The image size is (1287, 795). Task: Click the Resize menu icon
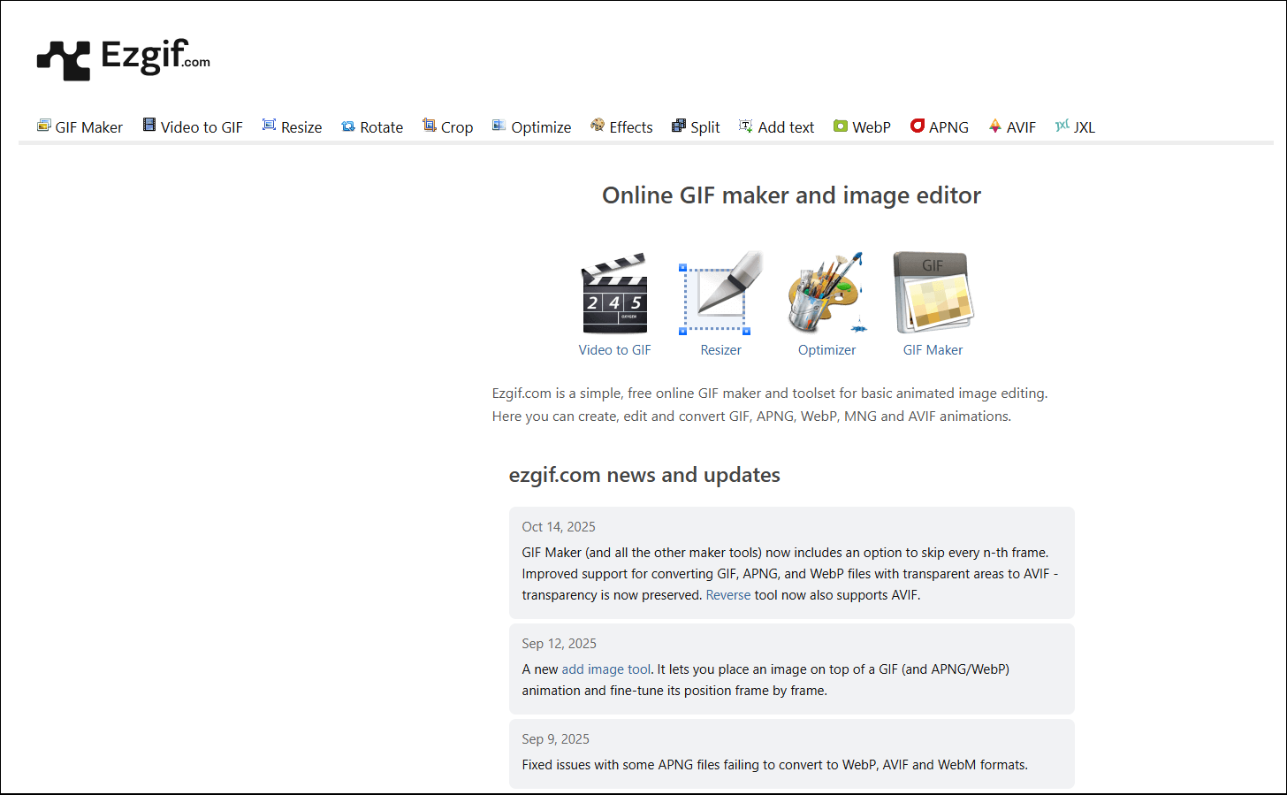(270, 126)
